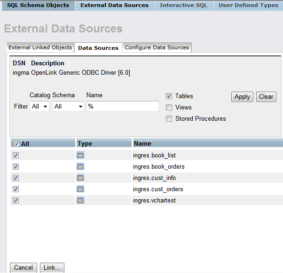Switch to Interactive SQL tab
The height and width of the screenshot is (273, 283).
tap(183, 6)
